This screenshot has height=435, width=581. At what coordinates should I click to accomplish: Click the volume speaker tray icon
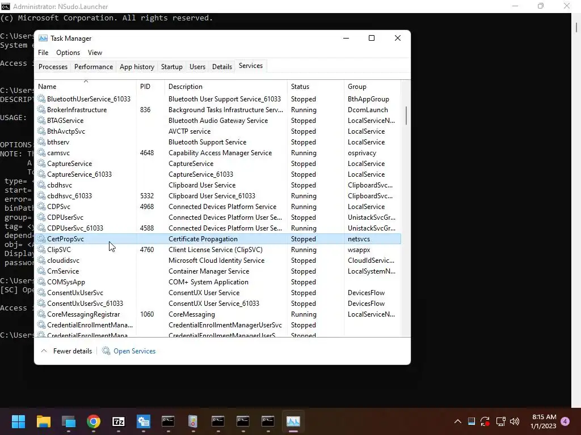click(x=515, y=421)
